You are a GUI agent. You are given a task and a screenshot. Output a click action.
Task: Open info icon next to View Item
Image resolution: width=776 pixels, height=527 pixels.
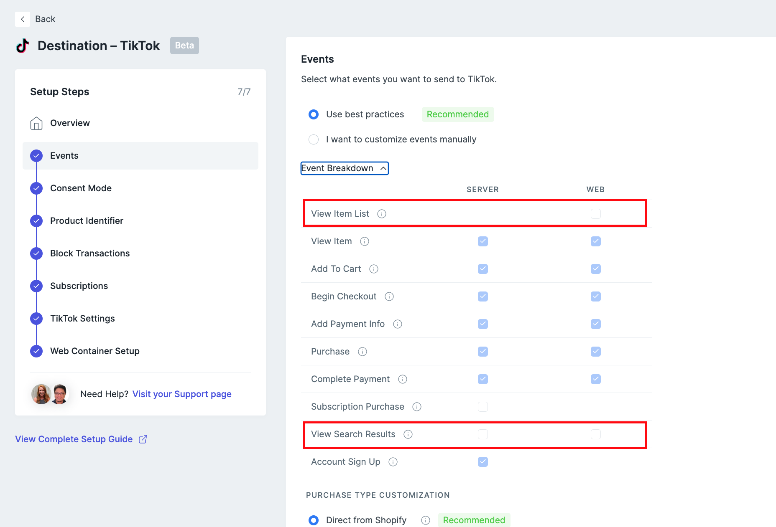pyautogui.click(x=365, y=241)
